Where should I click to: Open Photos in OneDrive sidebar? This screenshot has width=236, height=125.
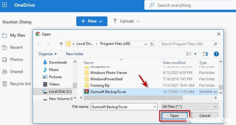click(16, 59)
